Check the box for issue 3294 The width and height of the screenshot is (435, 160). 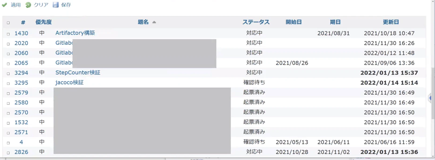[8, 73]
